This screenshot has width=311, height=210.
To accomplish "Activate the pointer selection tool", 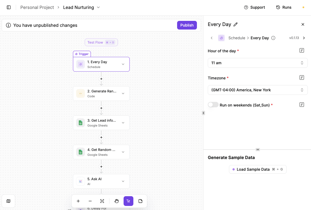I will point(128,201).
